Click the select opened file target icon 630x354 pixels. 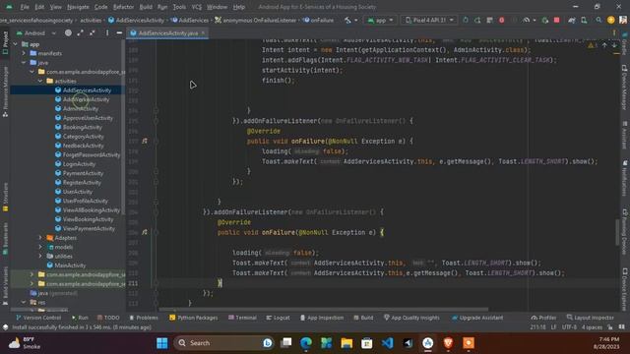68,32
